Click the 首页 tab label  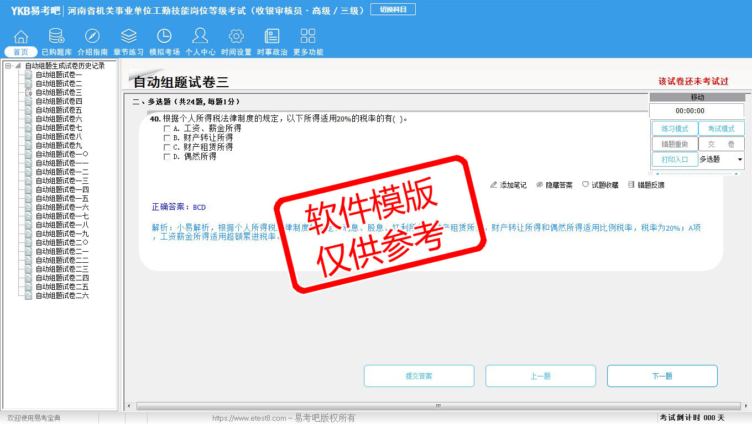click(x=21, y=52)
